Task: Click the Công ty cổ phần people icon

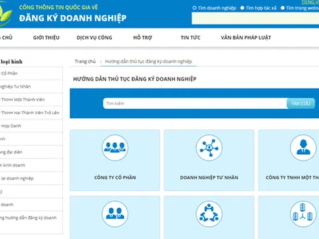Action: pyautogui.click(x=115, y=147)
